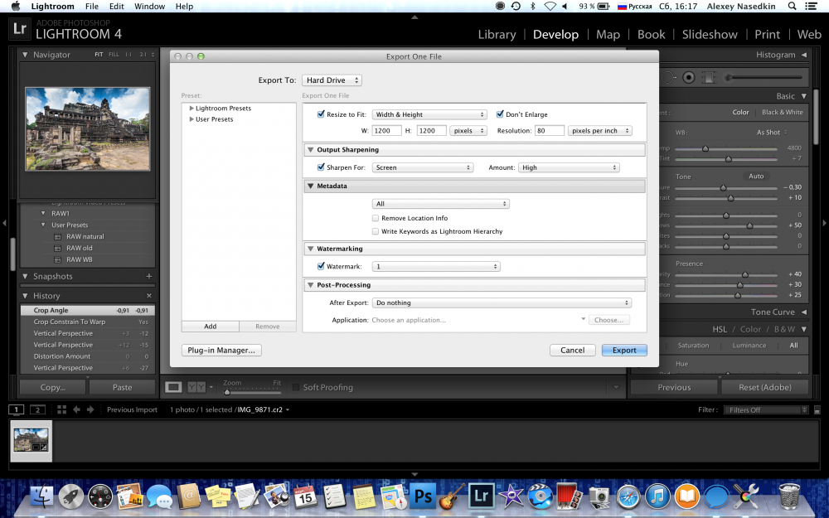Click Resolution input field
The width and height of the screenshot is (829, 518).
[x=550, y=131]
